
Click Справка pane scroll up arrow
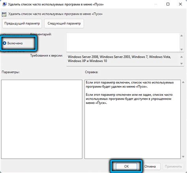(183, 82)
